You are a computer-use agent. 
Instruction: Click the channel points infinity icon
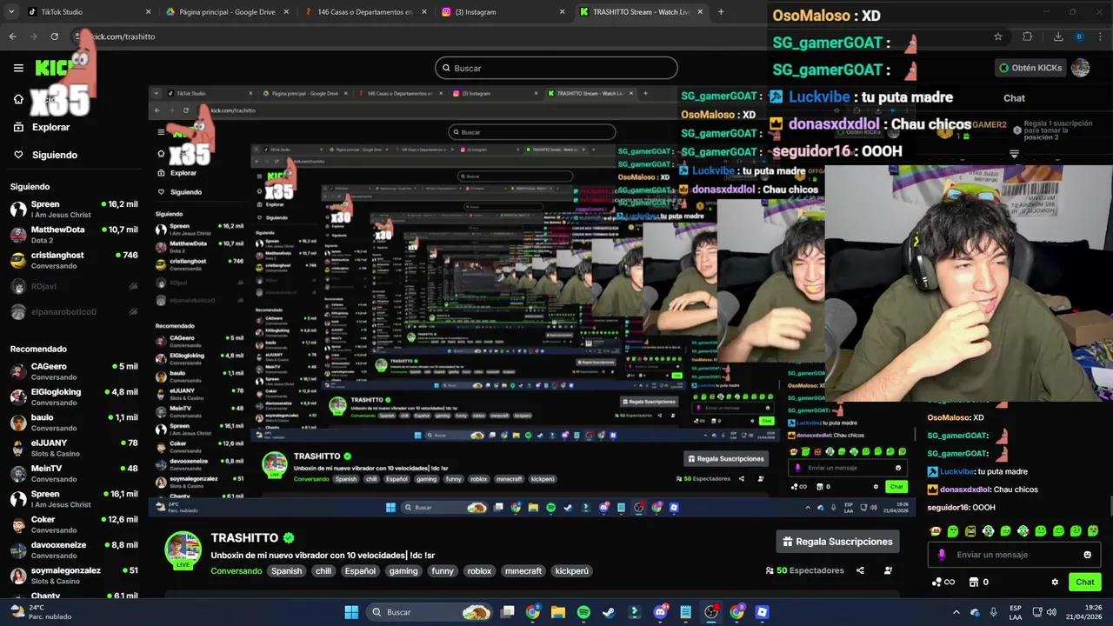pyautogui.click(x=943, y=582)
